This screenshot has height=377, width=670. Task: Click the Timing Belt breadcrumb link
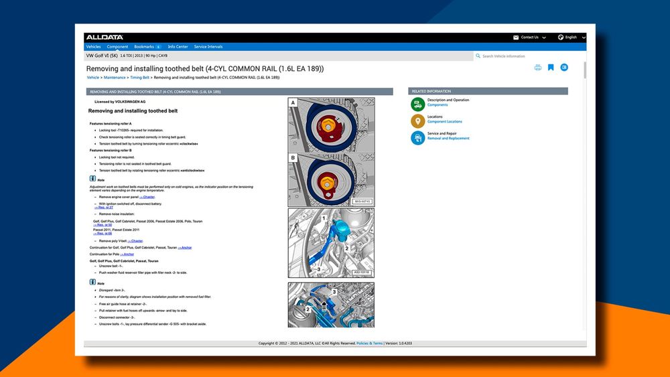tap(140, 78)
